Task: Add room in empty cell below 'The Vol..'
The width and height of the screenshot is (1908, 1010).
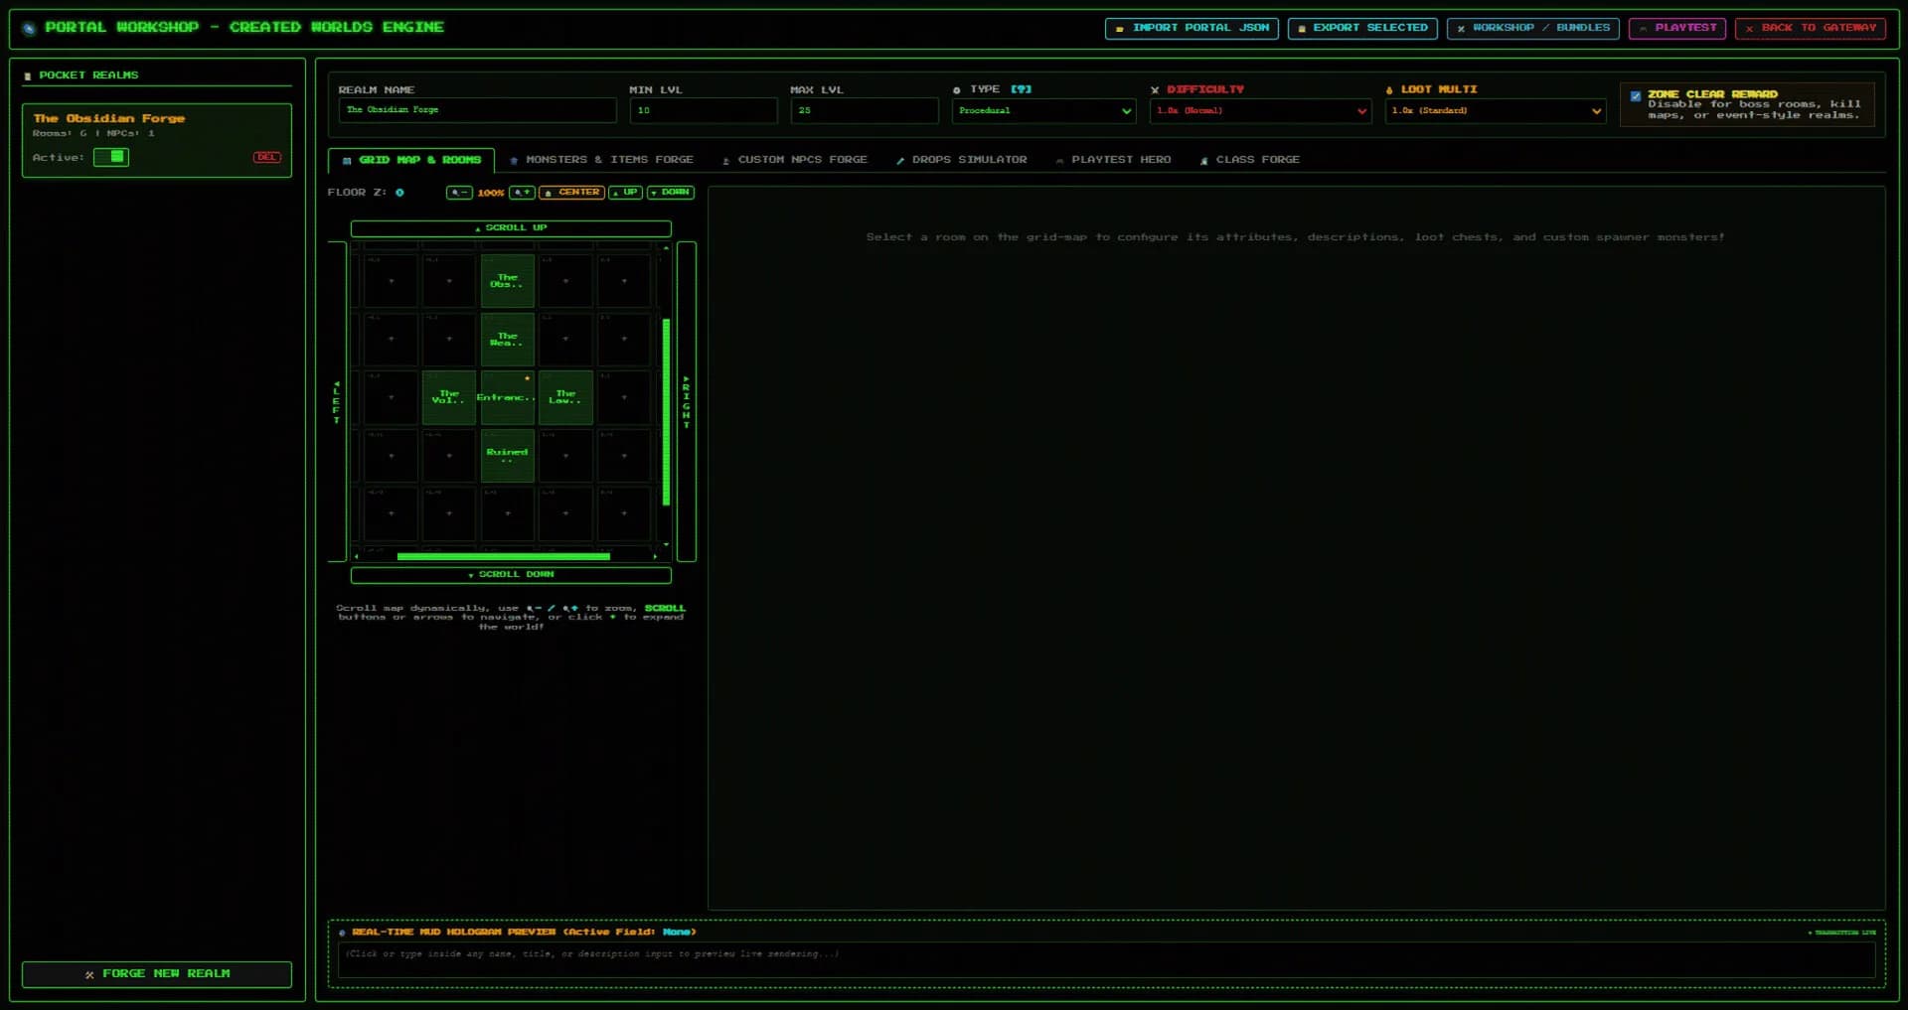Action: click(x=449, y=456)
